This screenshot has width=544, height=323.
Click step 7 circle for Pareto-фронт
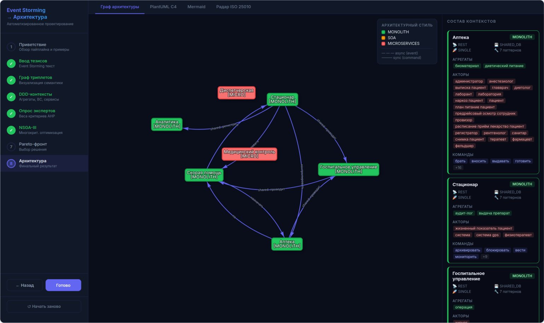(x=11, y=147)
